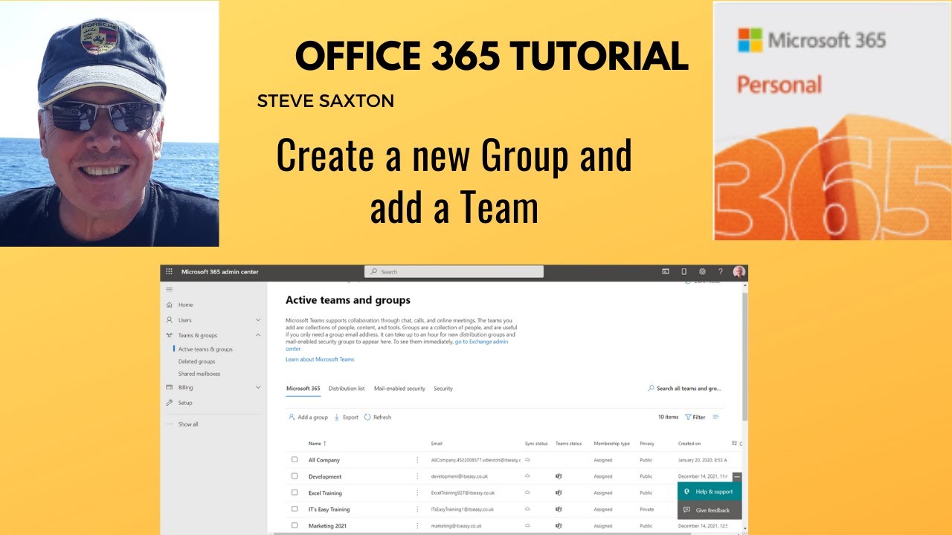The image size is (952, 535).
Task: Check the All Company row checkbox
Action: [x=295, y=460]
